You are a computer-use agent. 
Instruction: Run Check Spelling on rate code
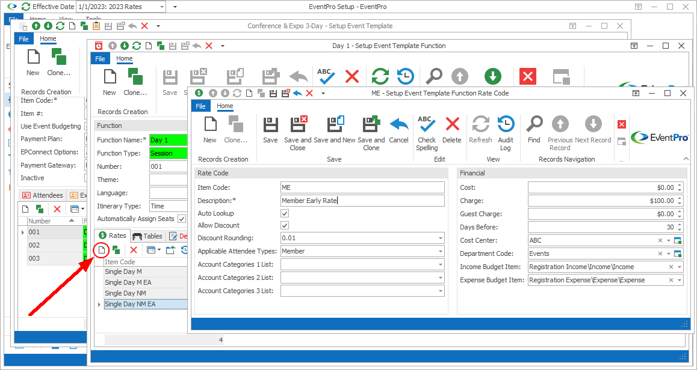pos(427,133)
